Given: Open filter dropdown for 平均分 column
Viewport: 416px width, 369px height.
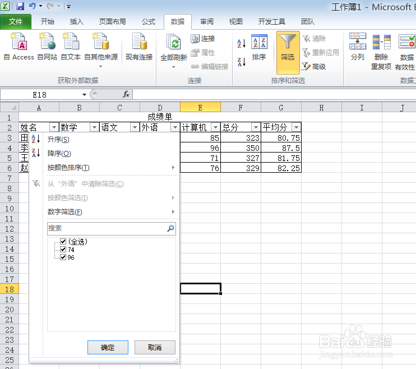Looking at the screenshot, I should tap(296, 127).
